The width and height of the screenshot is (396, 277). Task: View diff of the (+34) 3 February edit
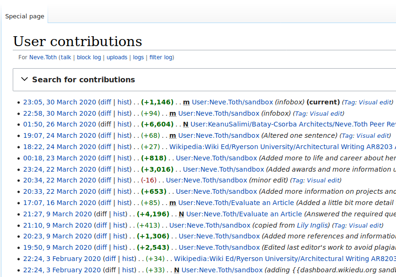(x=110, y=259)
